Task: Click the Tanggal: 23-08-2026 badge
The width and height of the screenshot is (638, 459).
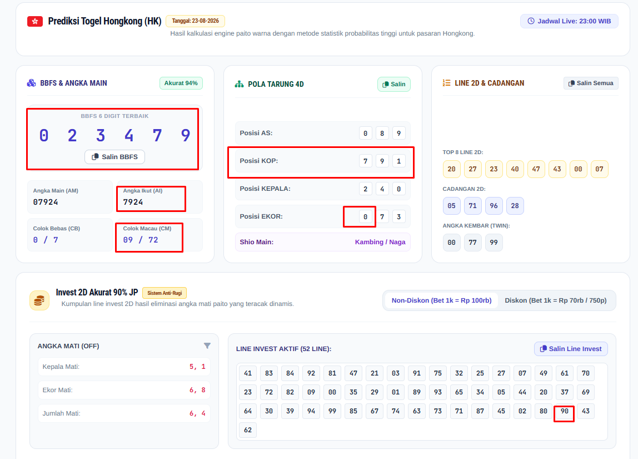Action: 195,21
